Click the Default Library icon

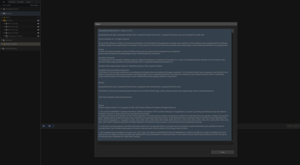(4, 44)
